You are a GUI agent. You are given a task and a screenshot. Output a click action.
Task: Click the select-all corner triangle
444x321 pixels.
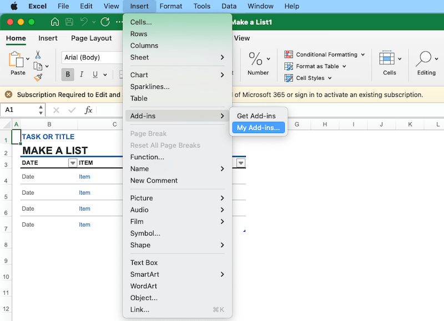point(6,124)
